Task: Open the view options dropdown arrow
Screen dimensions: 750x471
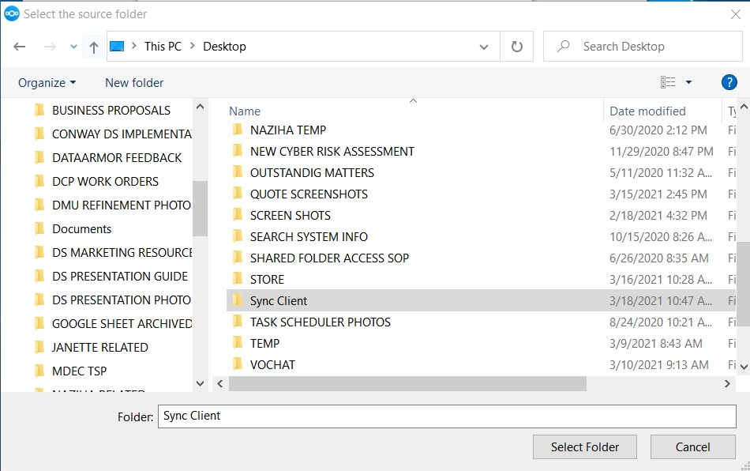Action: (x=688, y=82)
